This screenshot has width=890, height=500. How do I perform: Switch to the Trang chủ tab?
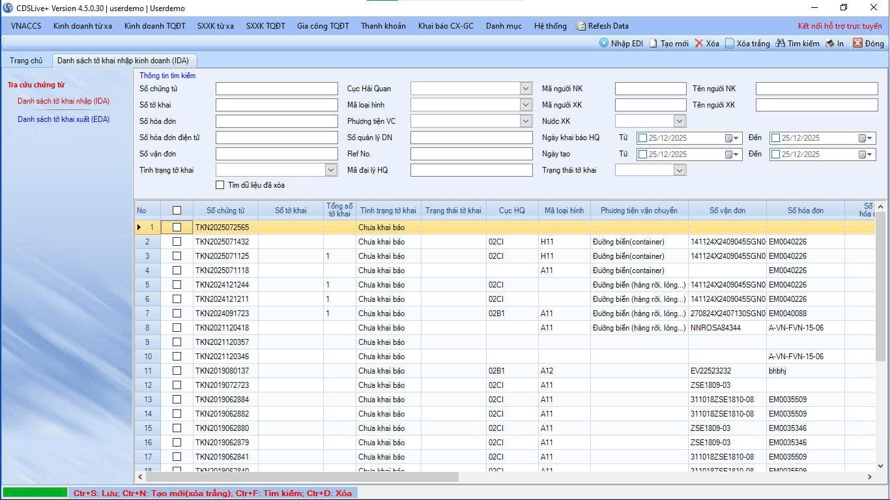[x=26, y=61]
